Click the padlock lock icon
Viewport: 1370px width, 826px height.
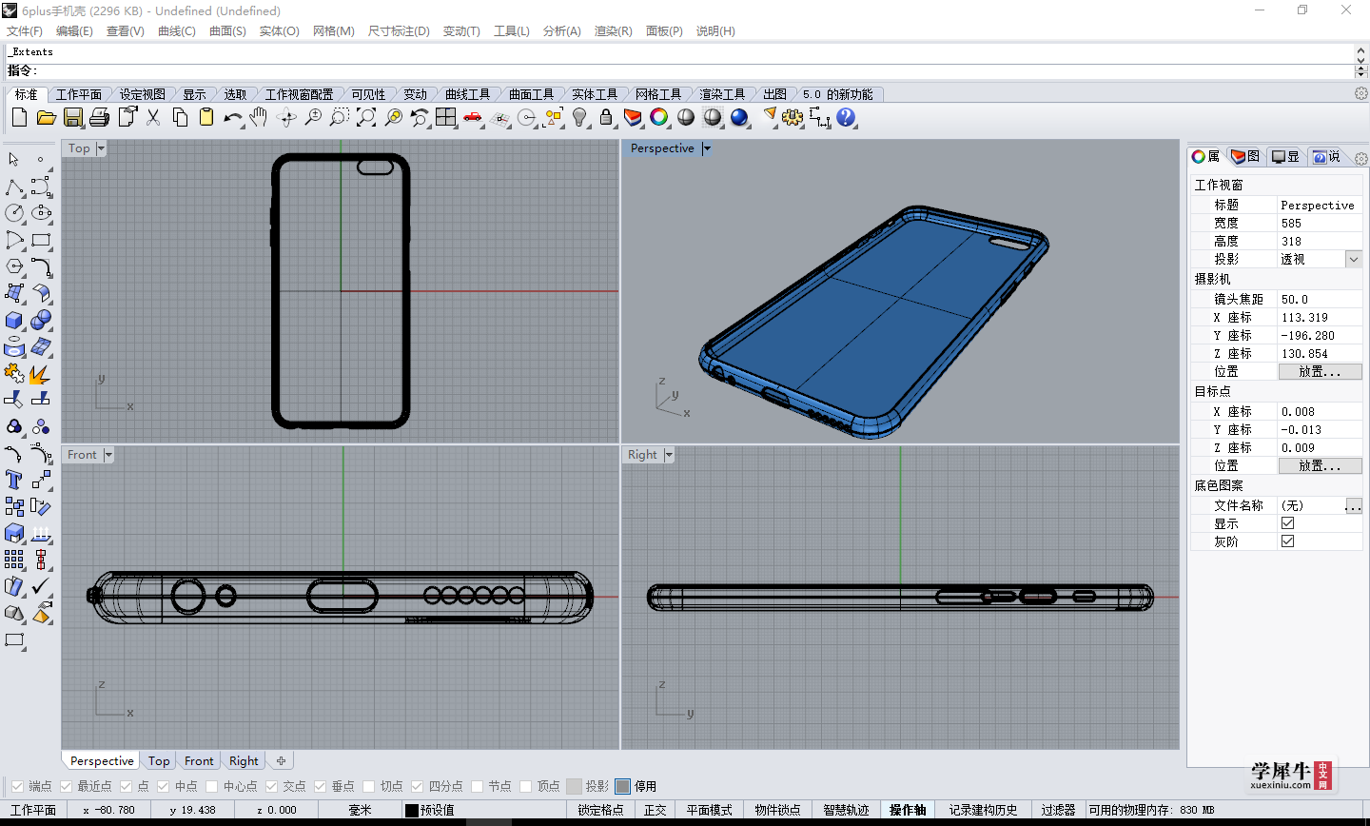click(x=606, y=117)
